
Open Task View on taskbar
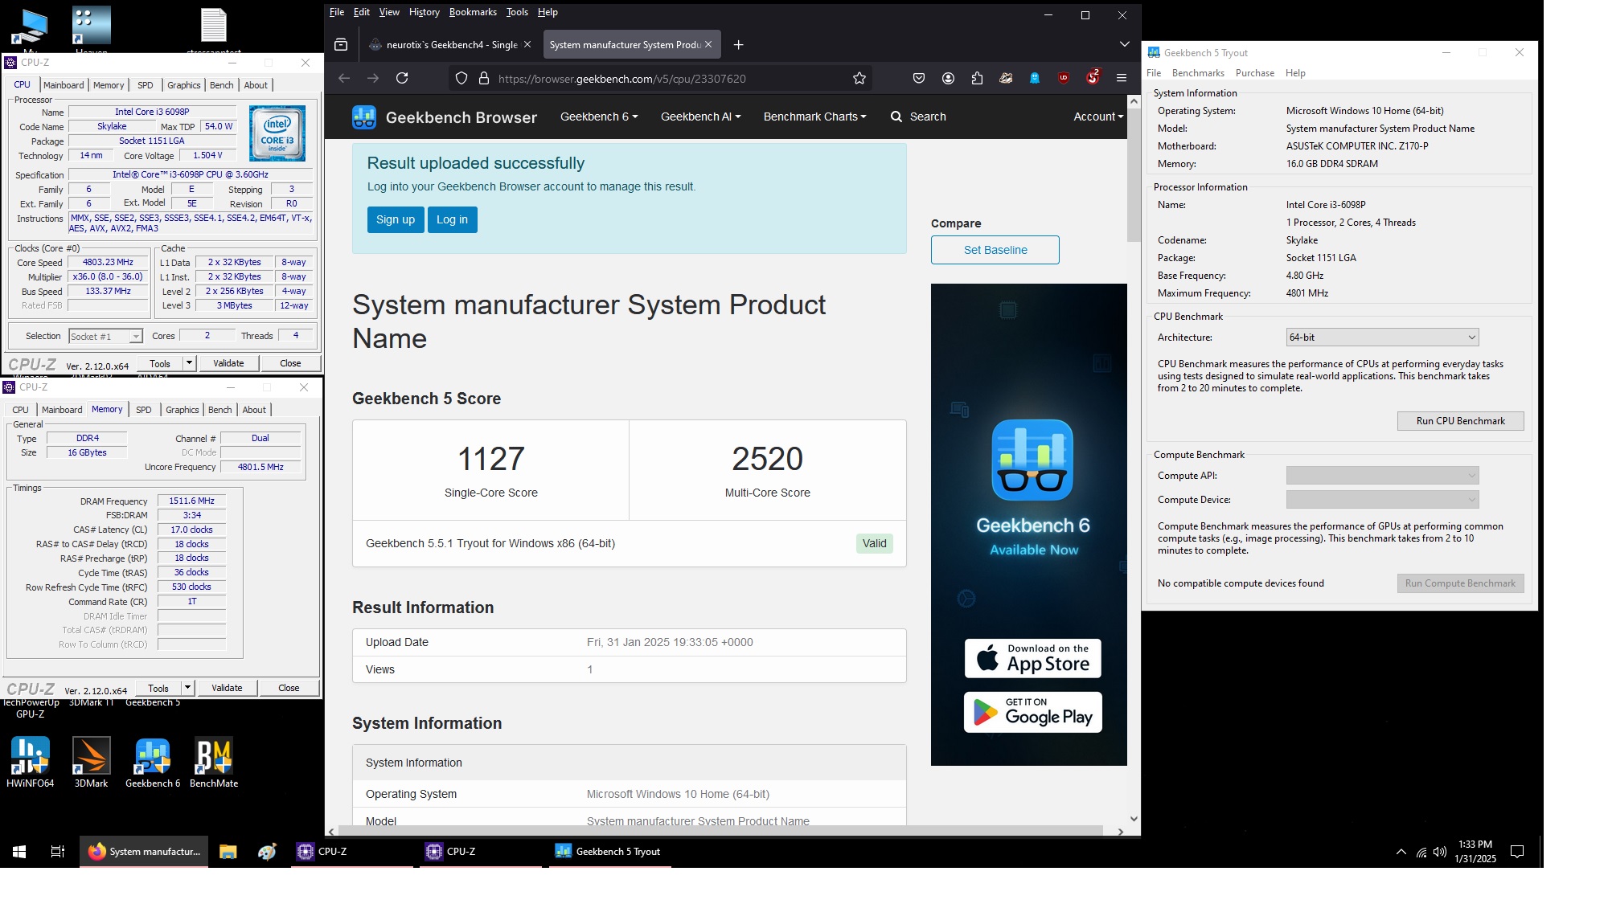[x=58, y=851]
